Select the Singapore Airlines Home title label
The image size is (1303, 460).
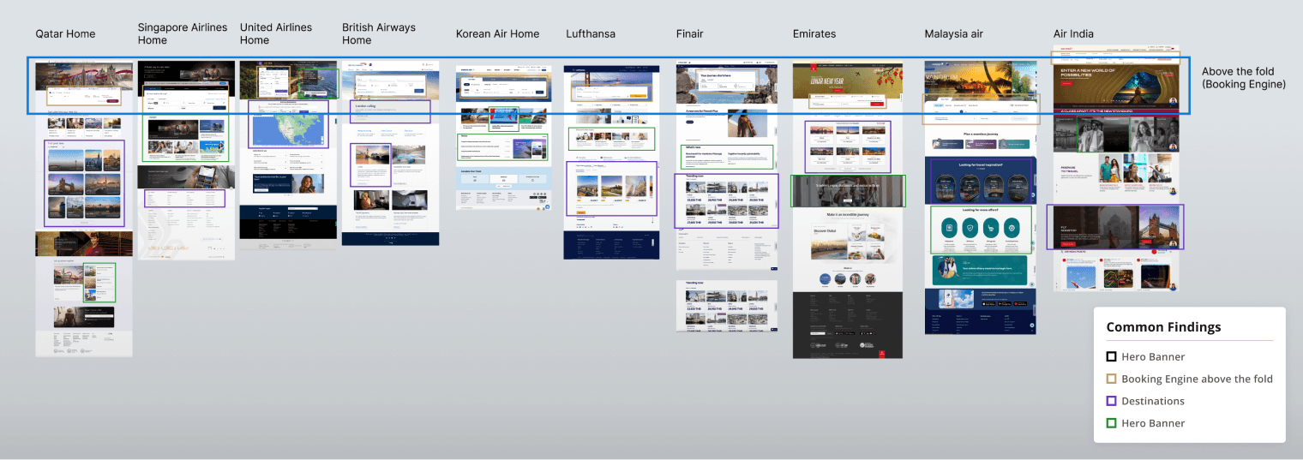(183, 33)
